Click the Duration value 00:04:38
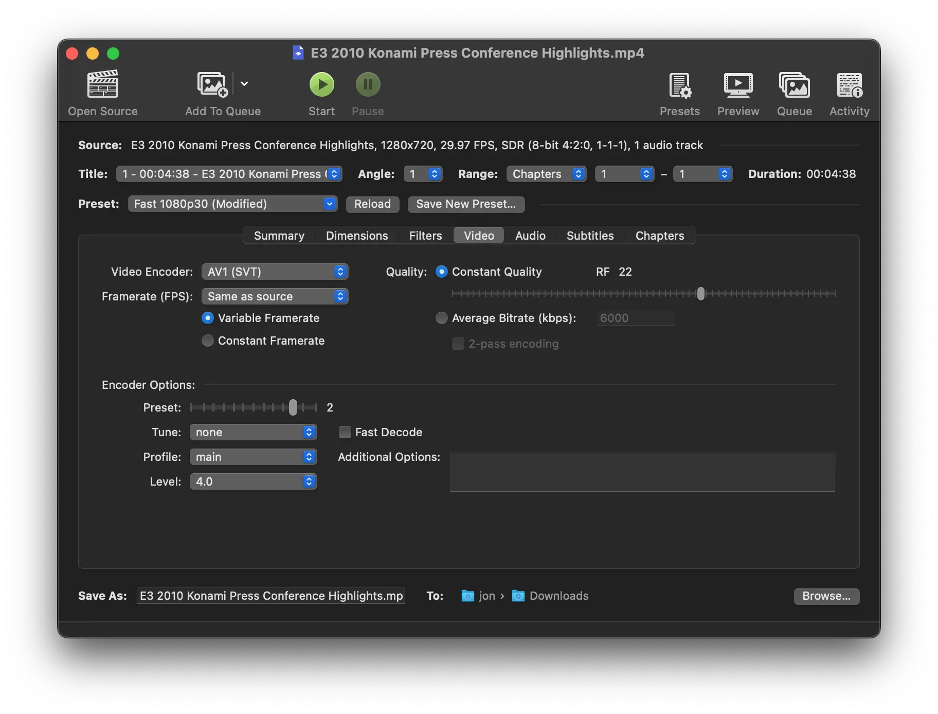 pyautogui.click(x=831, y=174)
